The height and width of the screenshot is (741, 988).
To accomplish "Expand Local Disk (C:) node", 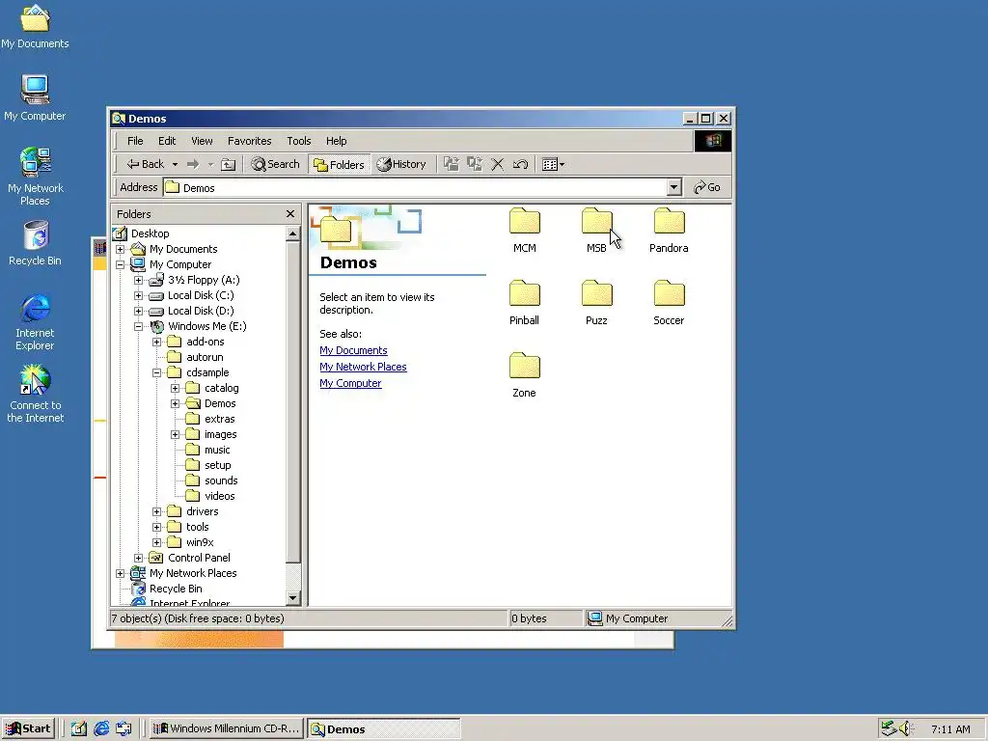I will pyautogui.click(x=139, y=295).
